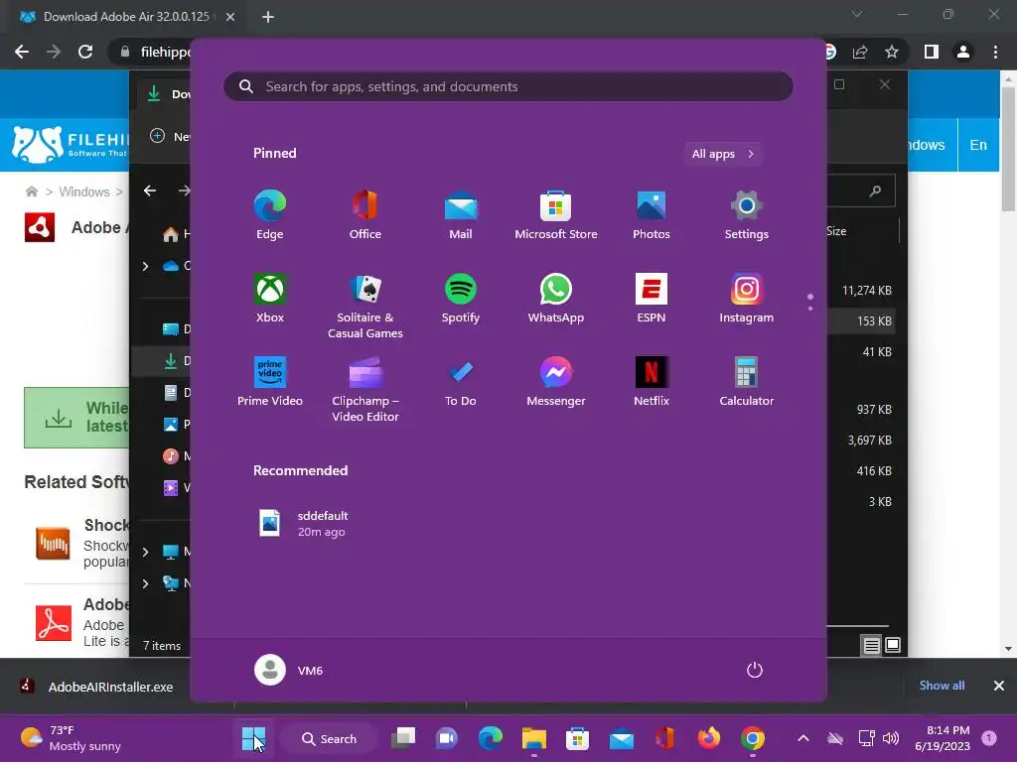Open the Chat app on taskbar

click(447, 738)
